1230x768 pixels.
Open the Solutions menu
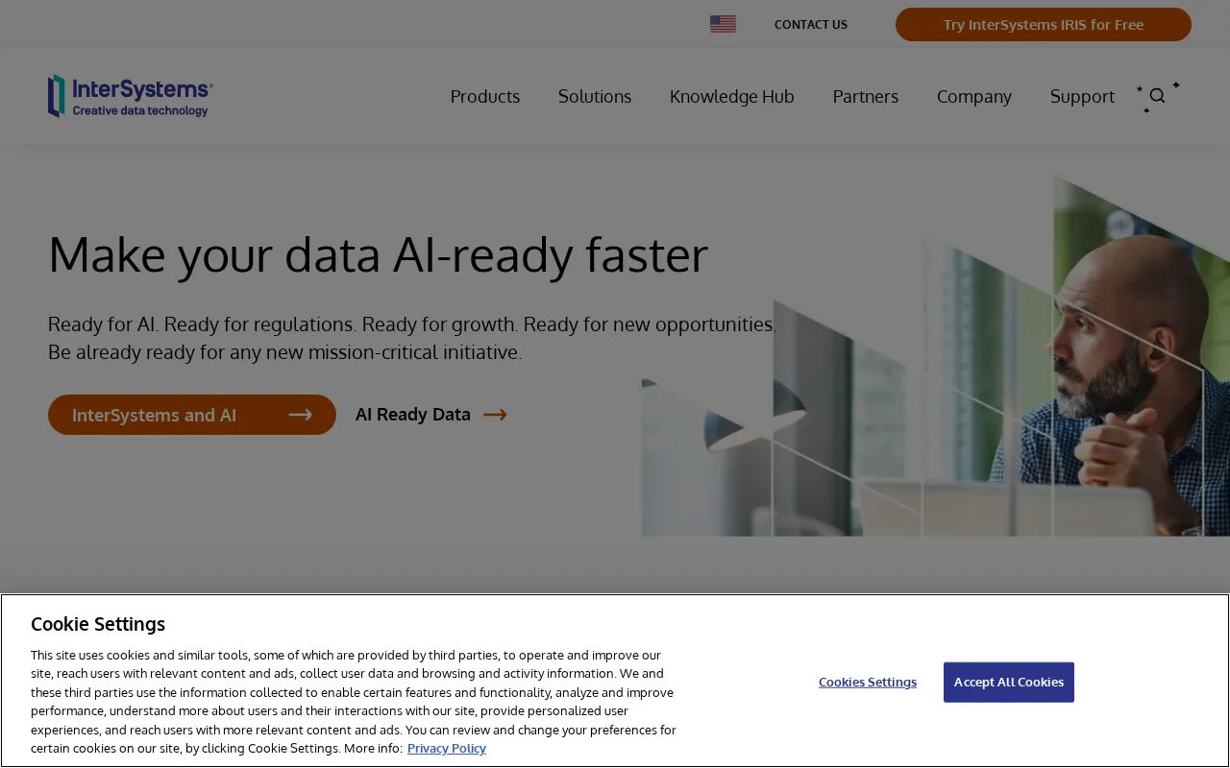[595, 96]
